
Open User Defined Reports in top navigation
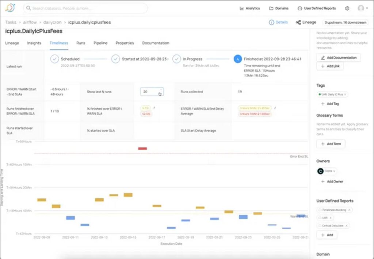pos(317,8)
